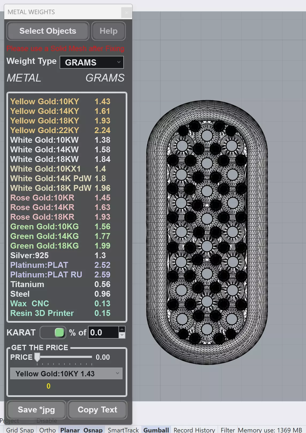Select the Yellow Gold:10KY row
The width and height of the screenshot is (306, 433).
point(60,102)
